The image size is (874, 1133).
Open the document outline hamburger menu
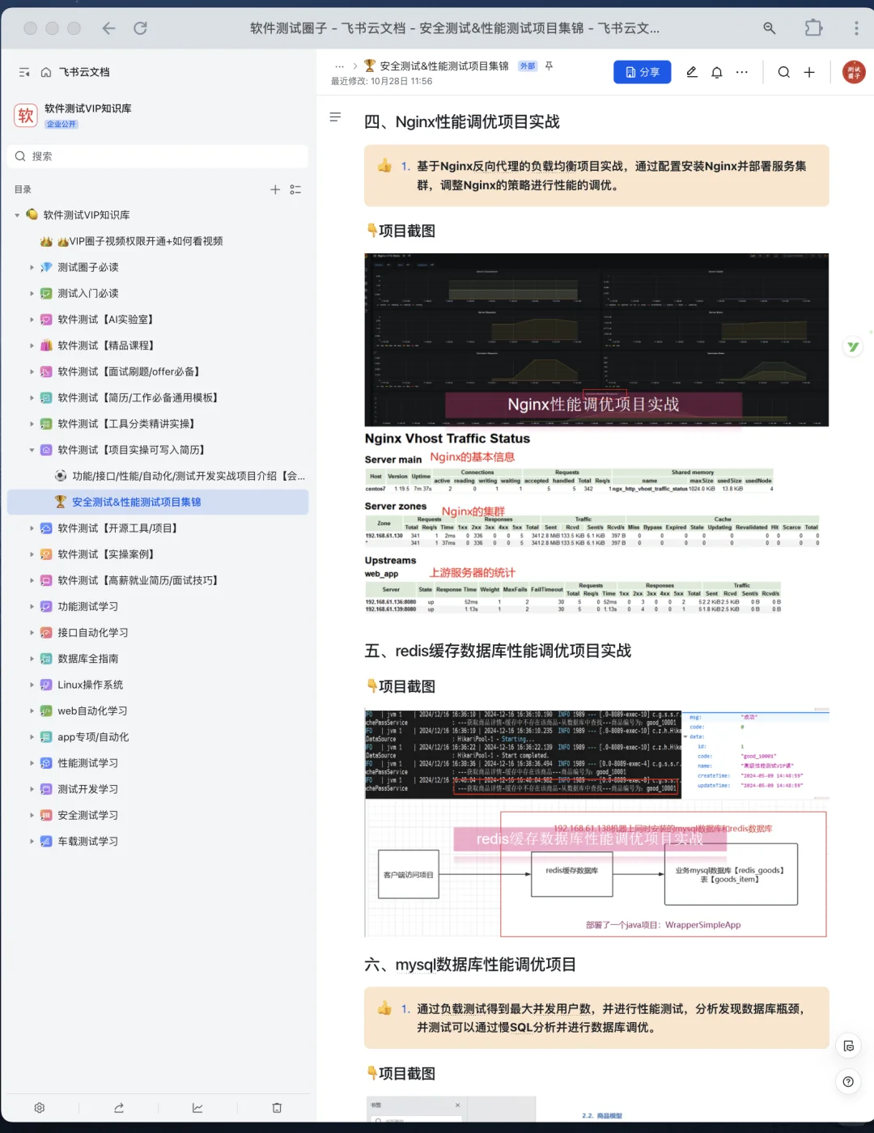tap(335, 117)
